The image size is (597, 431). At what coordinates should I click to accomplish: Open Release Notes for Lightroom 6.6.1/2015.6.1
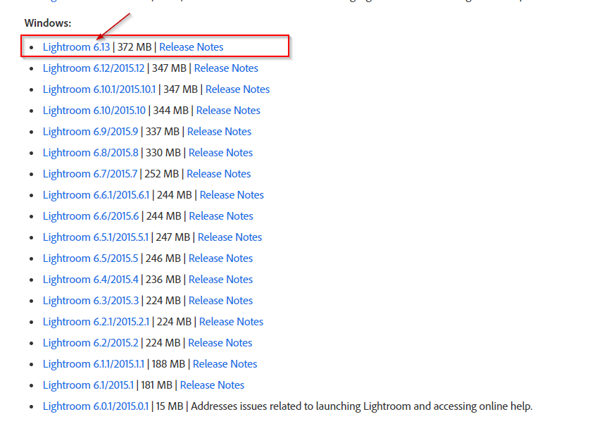pyautogui.click(x=232, y=195)
